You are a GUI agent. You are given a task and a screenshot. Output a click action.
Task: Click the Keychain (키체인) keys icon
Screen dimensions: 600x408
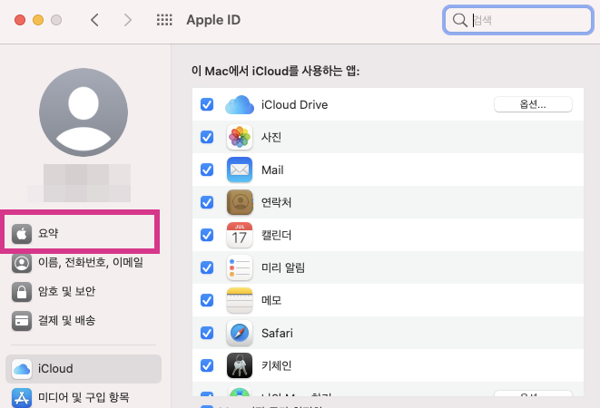coord(240,365)
